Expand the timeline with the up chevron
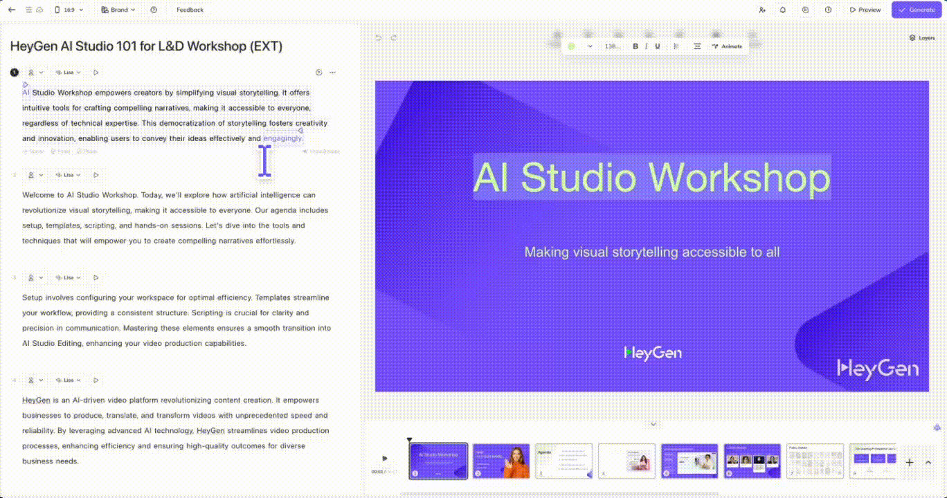 pyautogui.click(x=928, y=463)
